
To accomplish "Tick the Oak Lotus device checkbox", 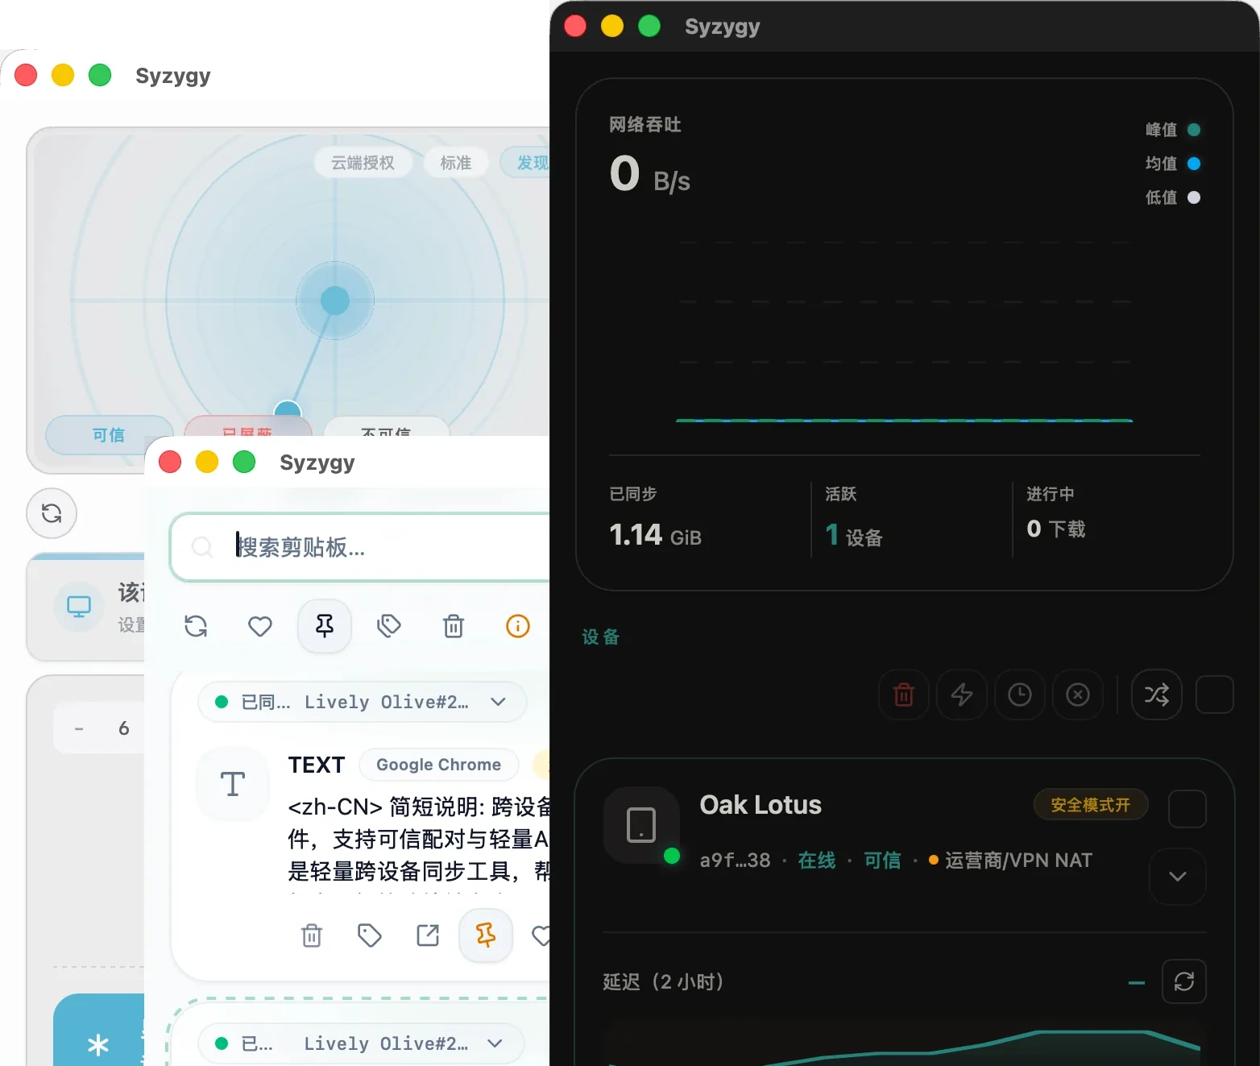I will pyautogui.click(x=1187, y=809).
